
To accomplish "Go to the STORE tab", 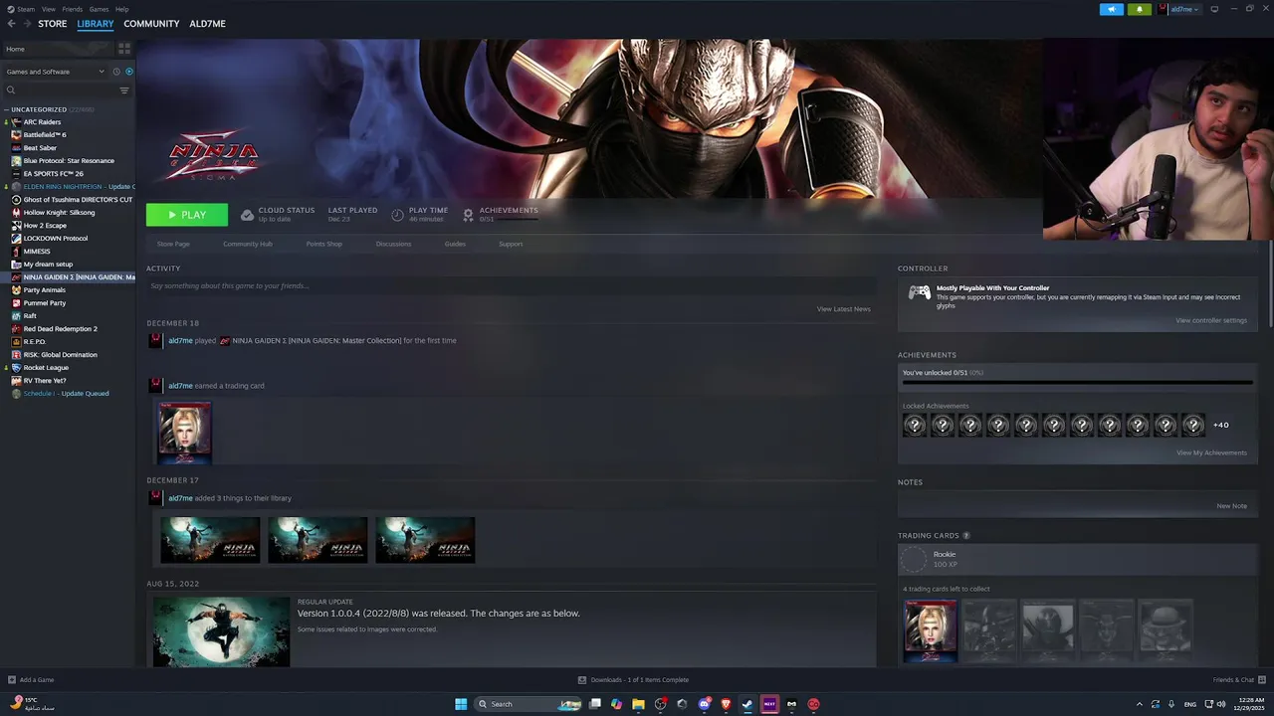I will 53,24.
